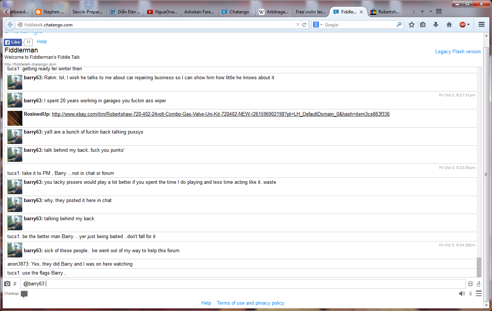This screenshot has width=492, height=311.
Task: Click barry63's avatar on 'sick of these people' message
Action: (15, 250)
